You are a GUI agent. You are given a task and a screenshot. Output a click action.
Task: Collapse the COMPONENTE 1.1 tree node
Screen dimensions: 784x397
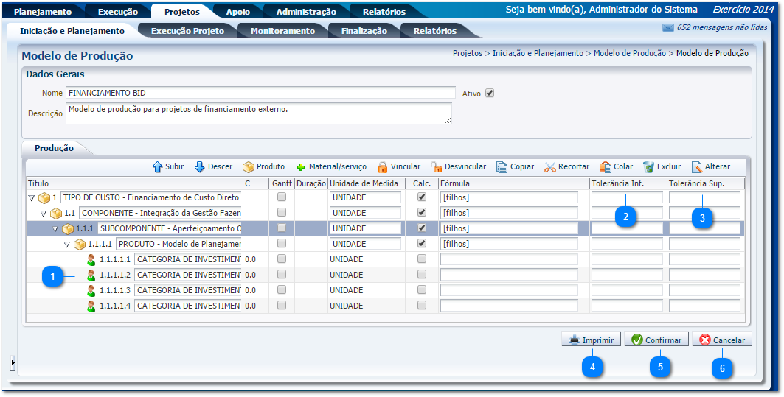tap(43, 214)
